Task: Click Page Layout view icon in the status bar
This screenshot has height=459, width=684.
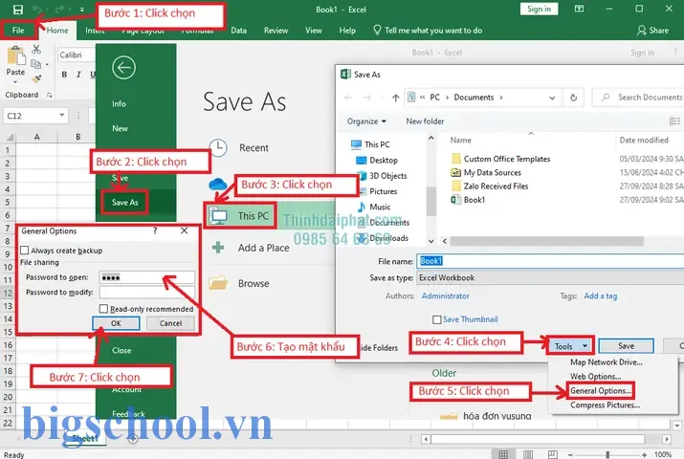Action: 528,454
